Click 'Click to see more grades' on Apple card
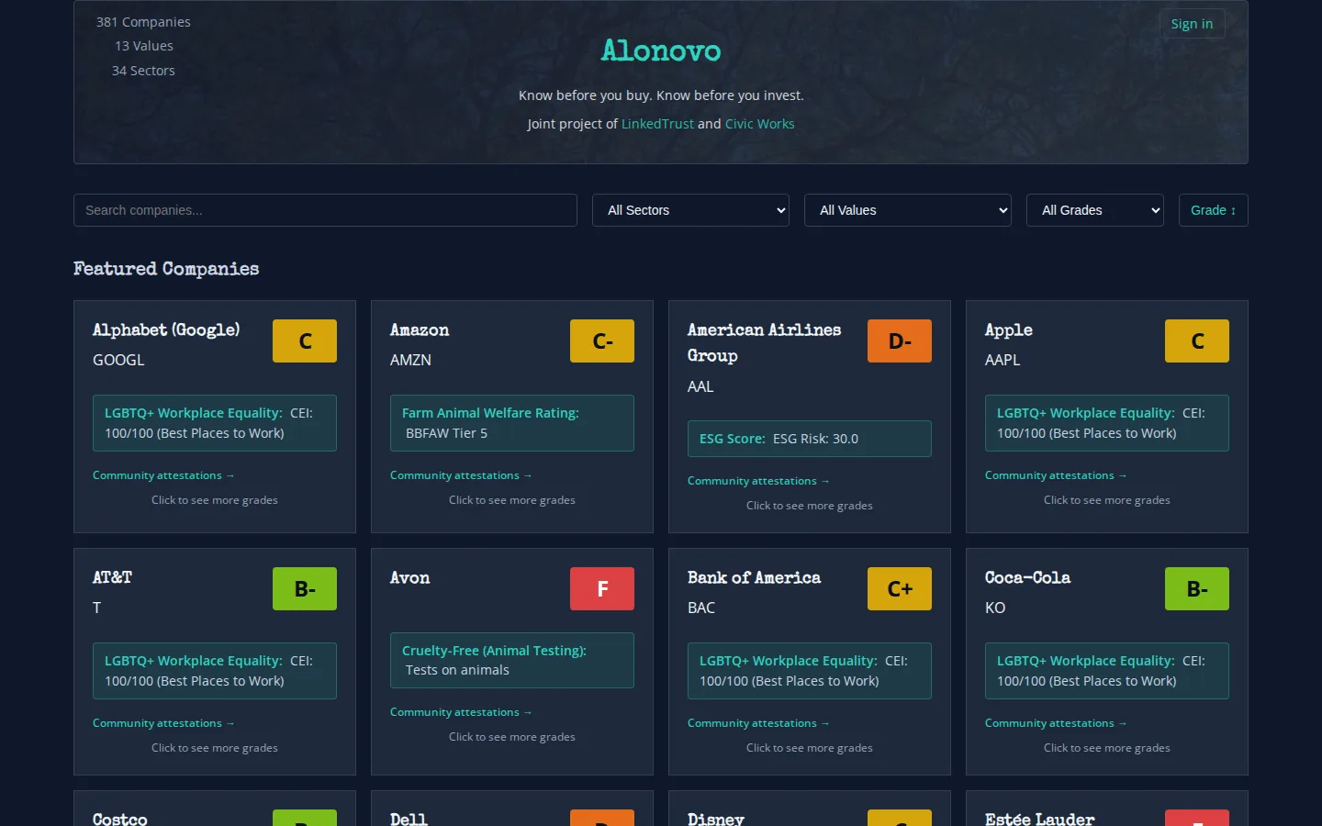The image size is (1322, 826). click(x=1107, y=500)
